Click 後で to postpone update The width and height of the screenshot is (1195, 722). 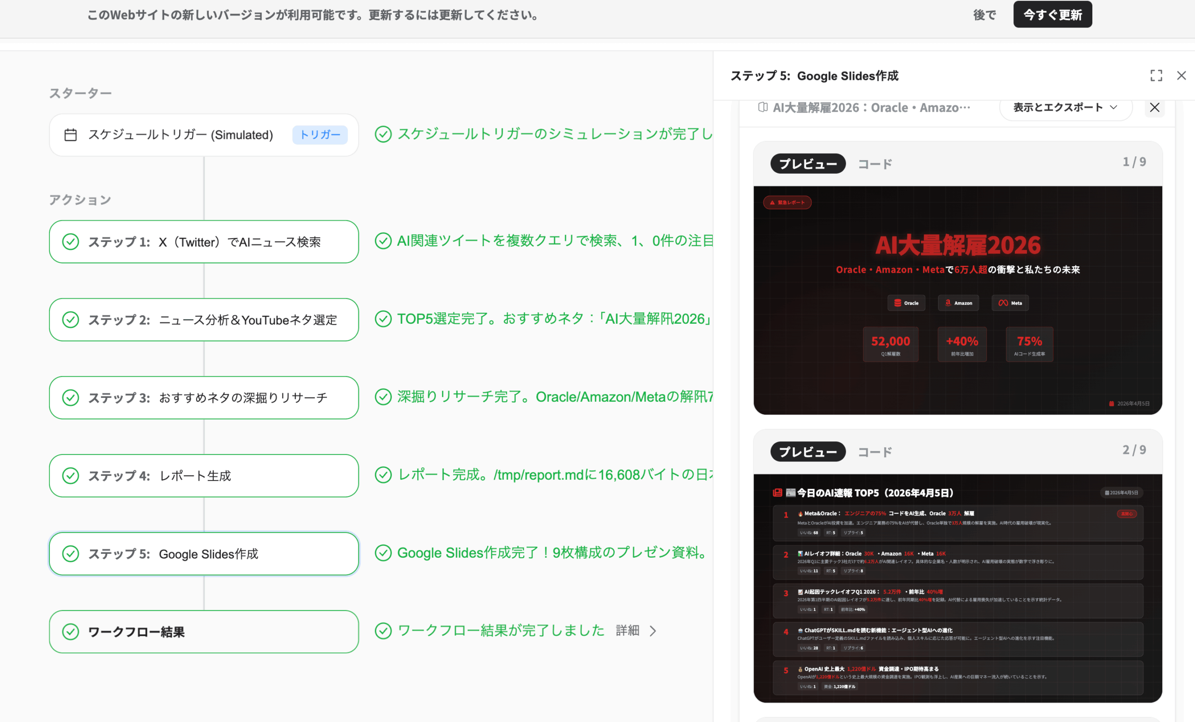coord(984,15)
